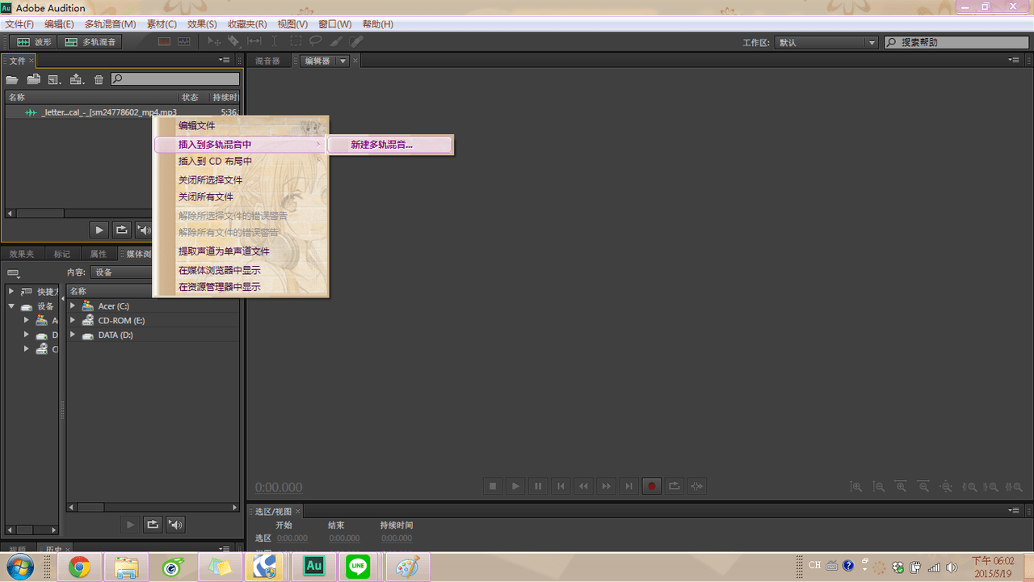1034x582 pixels.
Task: Click the trash icon to close selected file
Action: (x=99, y=79)
